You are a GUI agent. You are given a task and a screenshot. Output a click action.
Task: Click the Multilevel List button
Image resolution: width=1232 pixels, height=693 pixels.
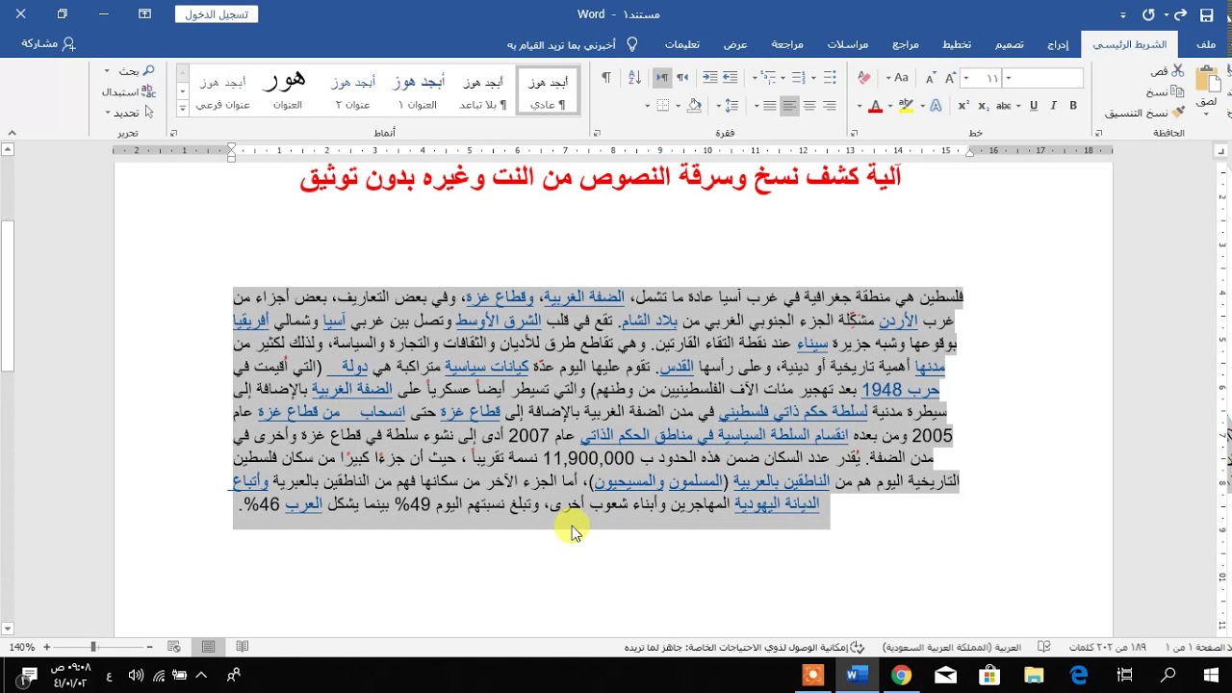tap(767, 78)
